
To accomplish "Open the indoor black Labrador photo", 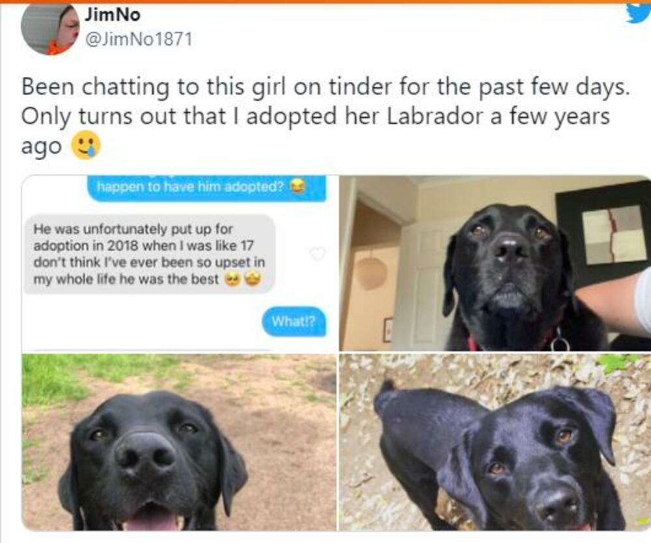I will pos(495,264).
